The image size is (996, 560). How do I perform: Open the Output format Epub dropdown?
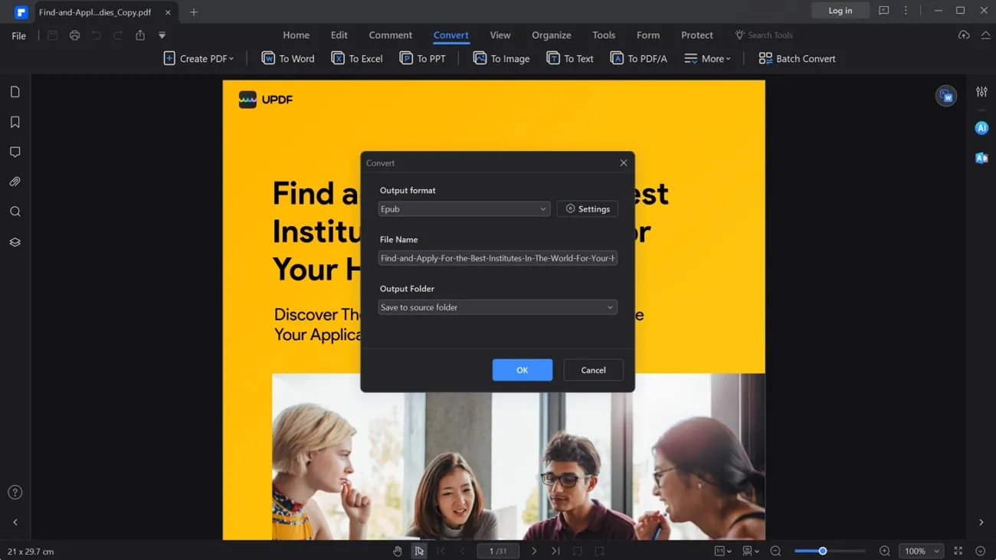click(x=464, y=208)
